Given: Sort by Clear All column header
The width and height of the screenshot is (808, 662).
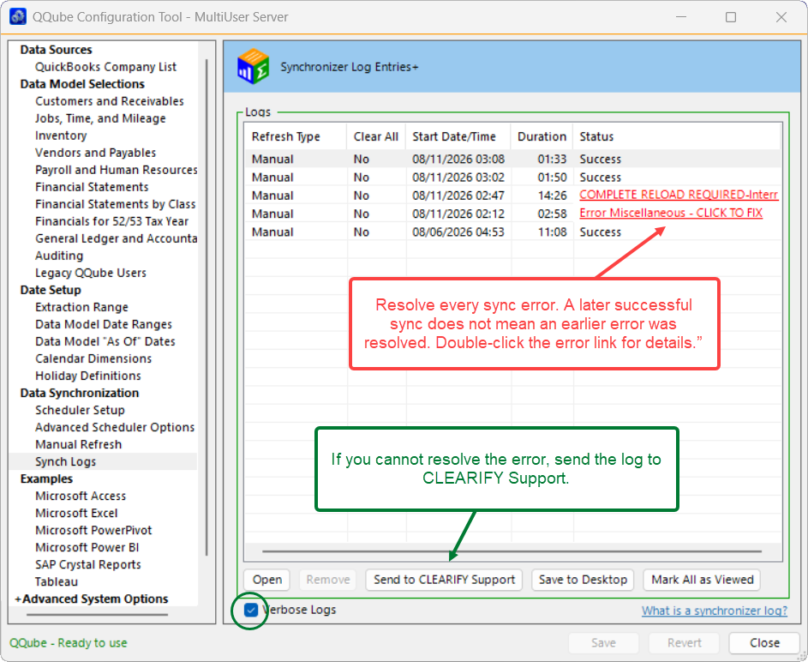Looking at the screenshot, I should 376,136.
